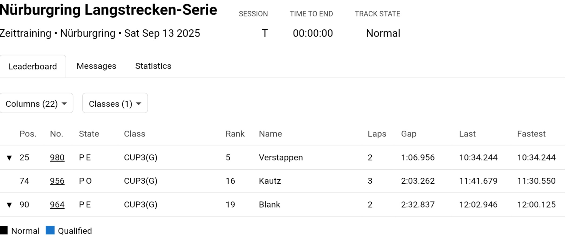Expand the row for car 964
Viewport: 567px width, 241px height.
9,205
